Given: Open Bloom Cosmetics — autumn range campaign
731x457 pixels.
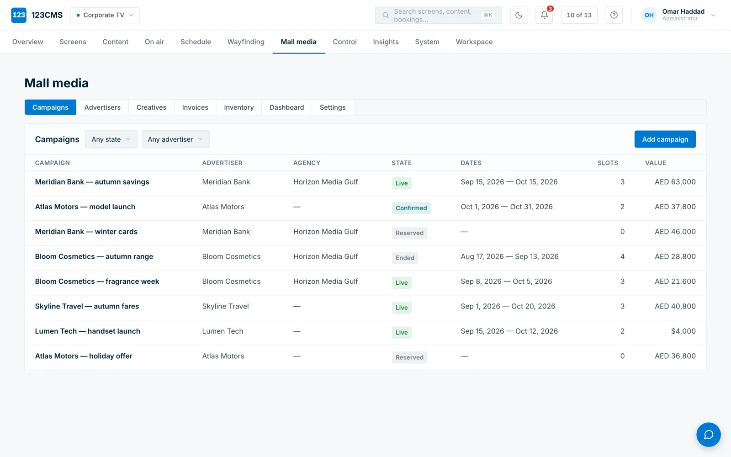Looking at the screenshot, I should (x=94, y=257).
